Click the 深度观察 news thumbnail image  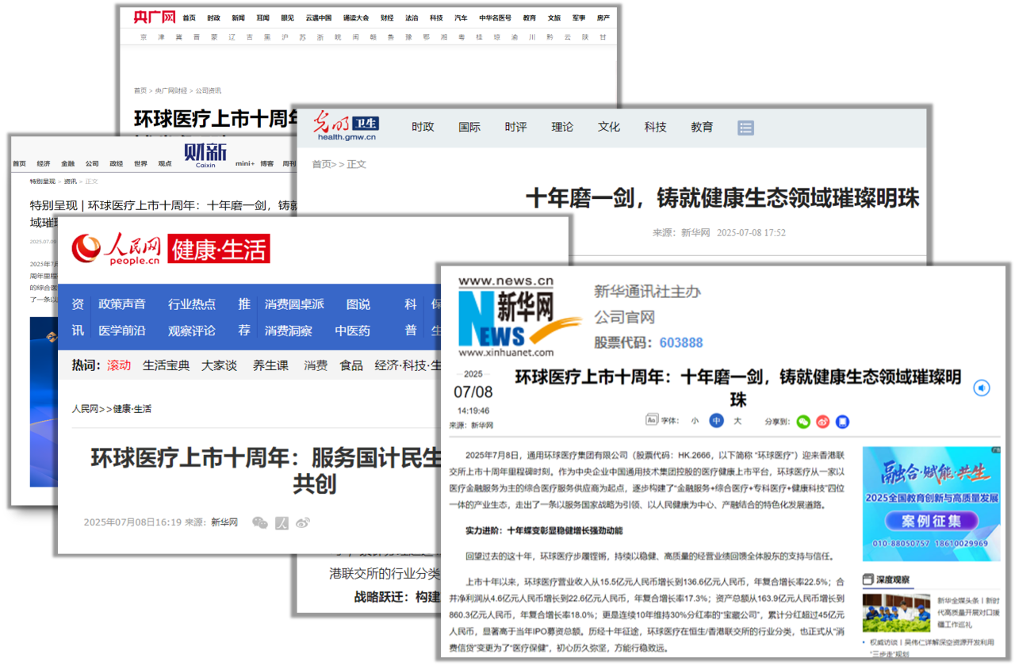896,613
